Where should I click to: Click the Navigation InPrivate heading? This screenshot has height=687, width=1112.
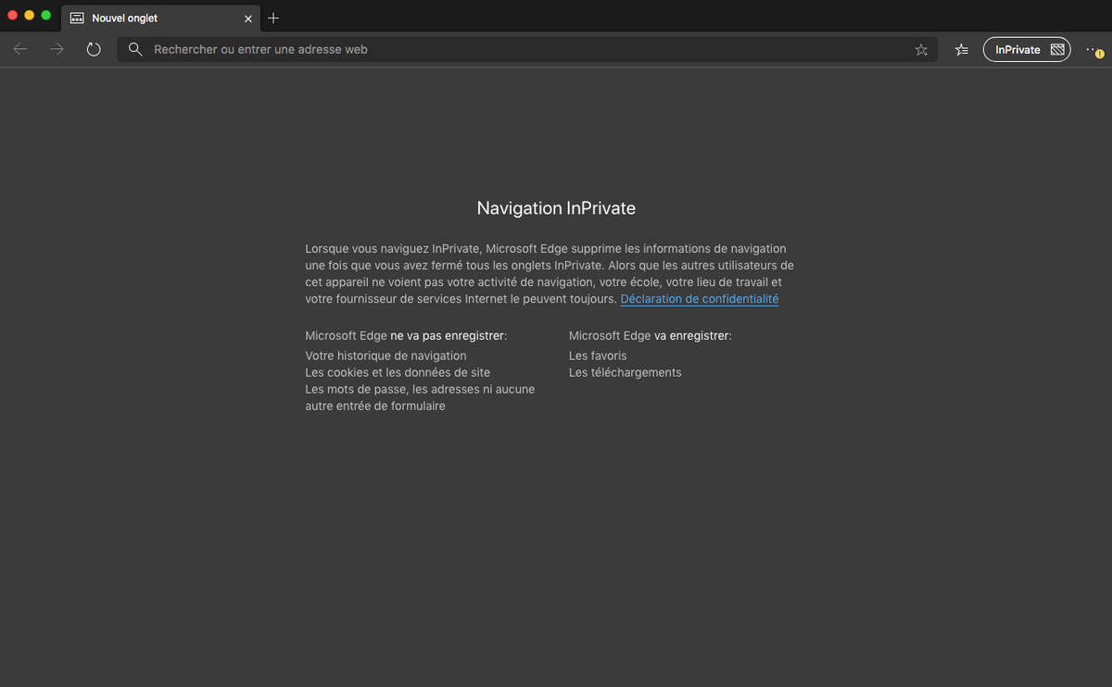click(556, 208)
